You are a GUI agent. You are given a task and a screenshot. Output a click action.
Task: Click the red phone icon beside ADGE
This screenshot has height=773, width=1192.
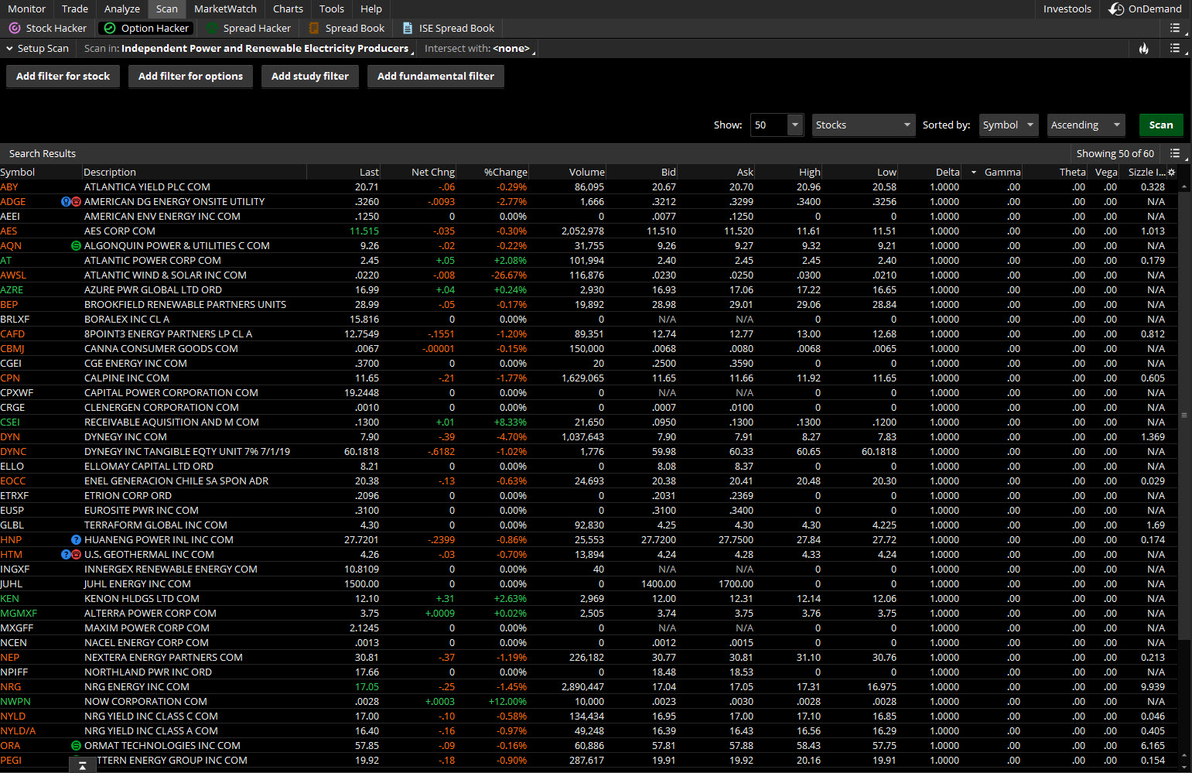77,202
